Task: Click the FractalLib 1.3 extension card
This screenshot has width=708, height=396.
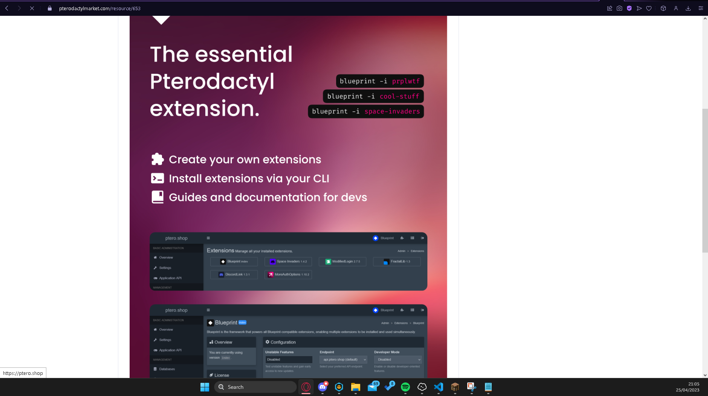Action: 397,261
